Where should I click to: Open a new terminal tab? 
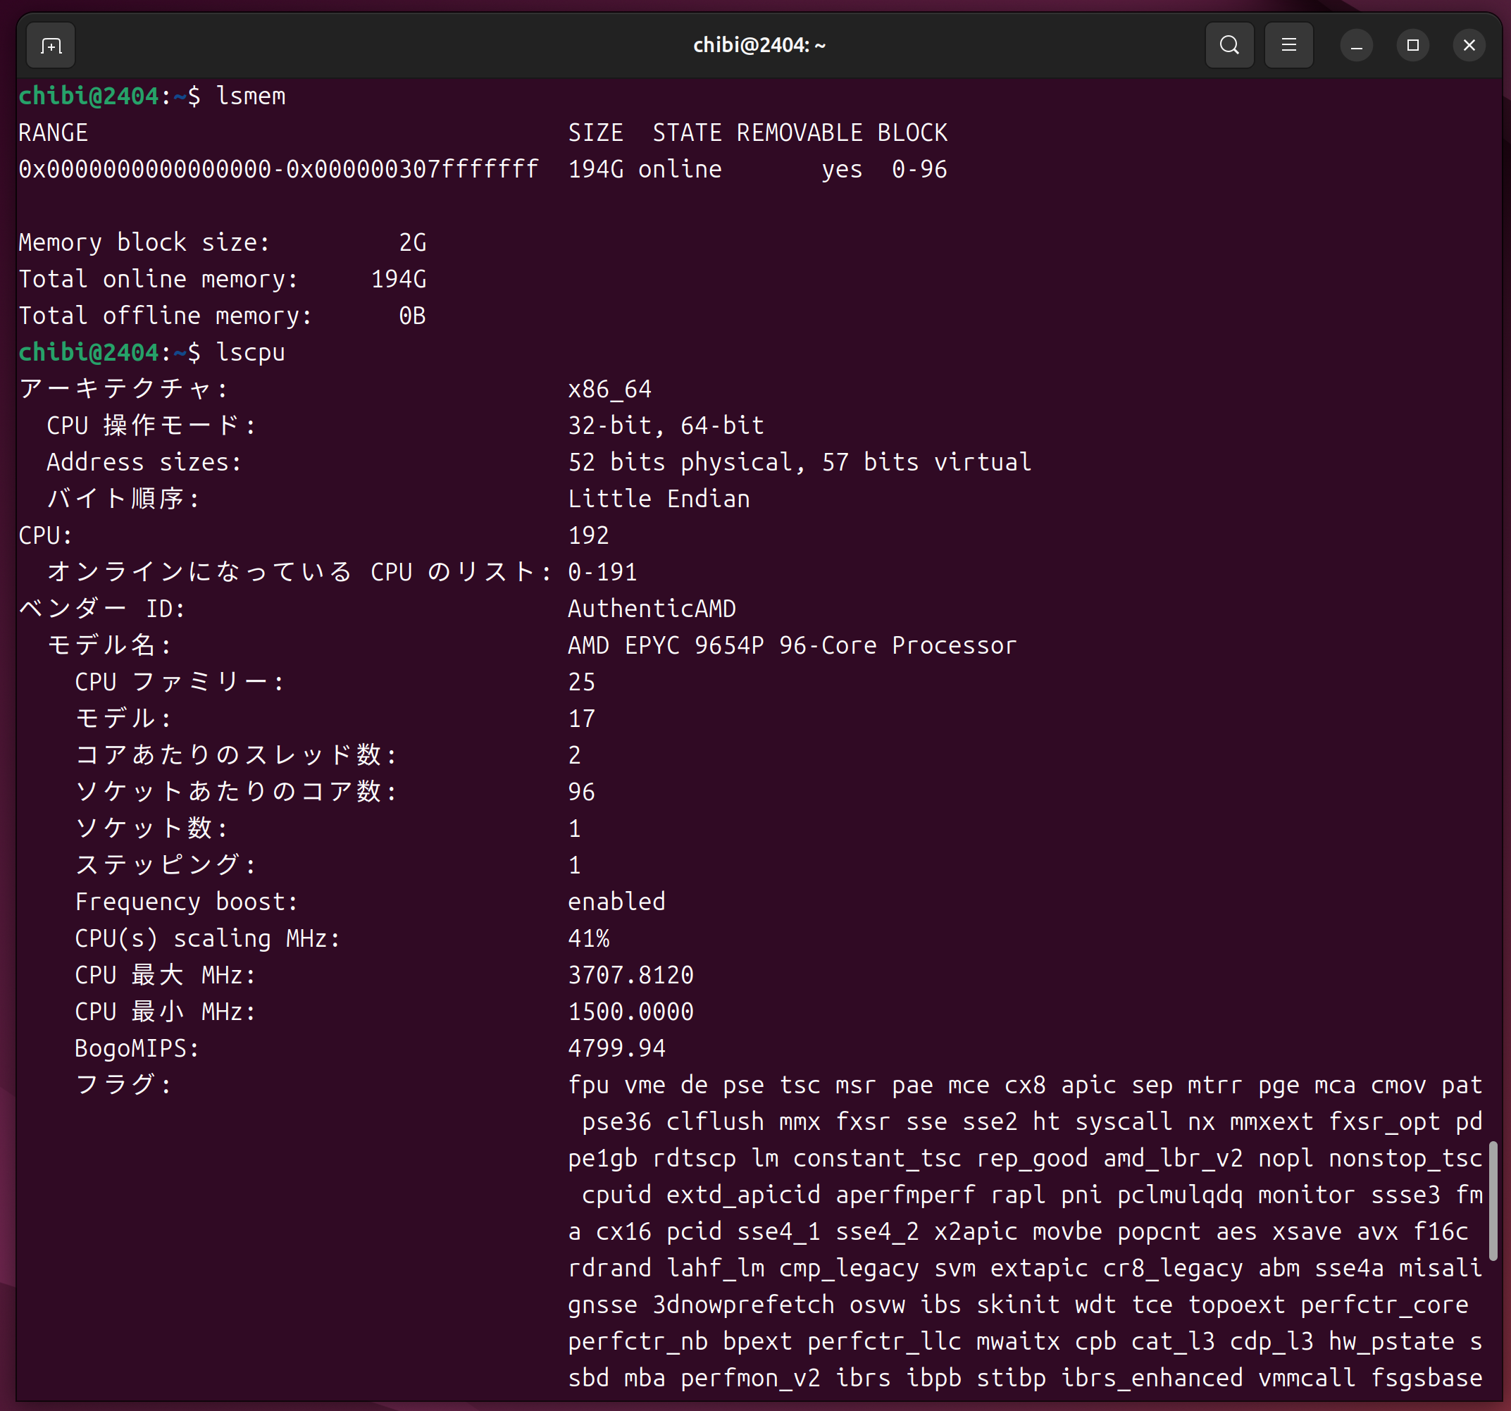(x=51, y=46)
